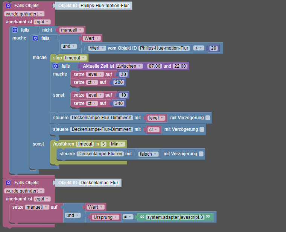Screen dimensions: 286x232
Task: Click the 'stop' block label
Action: 58,58
